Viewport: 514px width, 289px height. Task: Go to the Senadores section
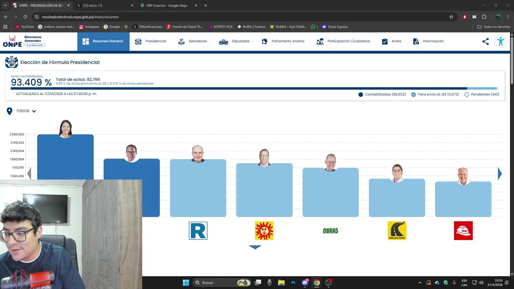[192, 41]
